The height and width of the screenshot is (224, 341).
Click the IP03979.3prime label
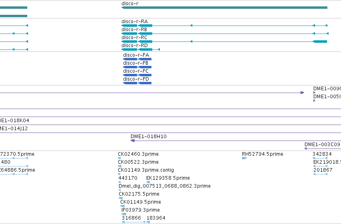pos(141,210)
